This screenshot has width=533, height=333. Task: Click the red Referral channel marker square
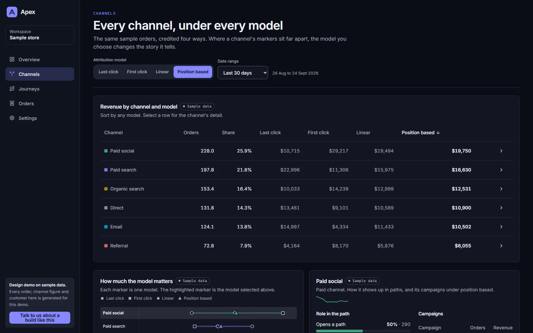click(x=106, y=246)
